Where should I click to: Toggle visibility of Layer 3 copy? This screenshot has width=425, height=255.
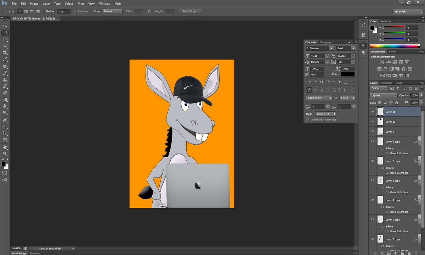tap(372, 181)
